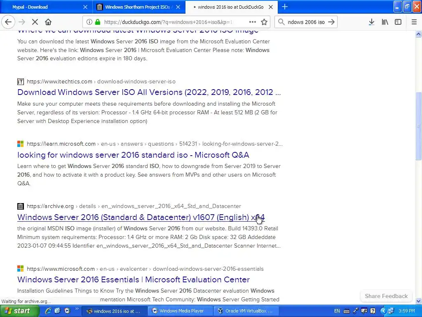The image size is (422, 317).
Task: Open page actions three-dot menu
Action: coord(253,22)
